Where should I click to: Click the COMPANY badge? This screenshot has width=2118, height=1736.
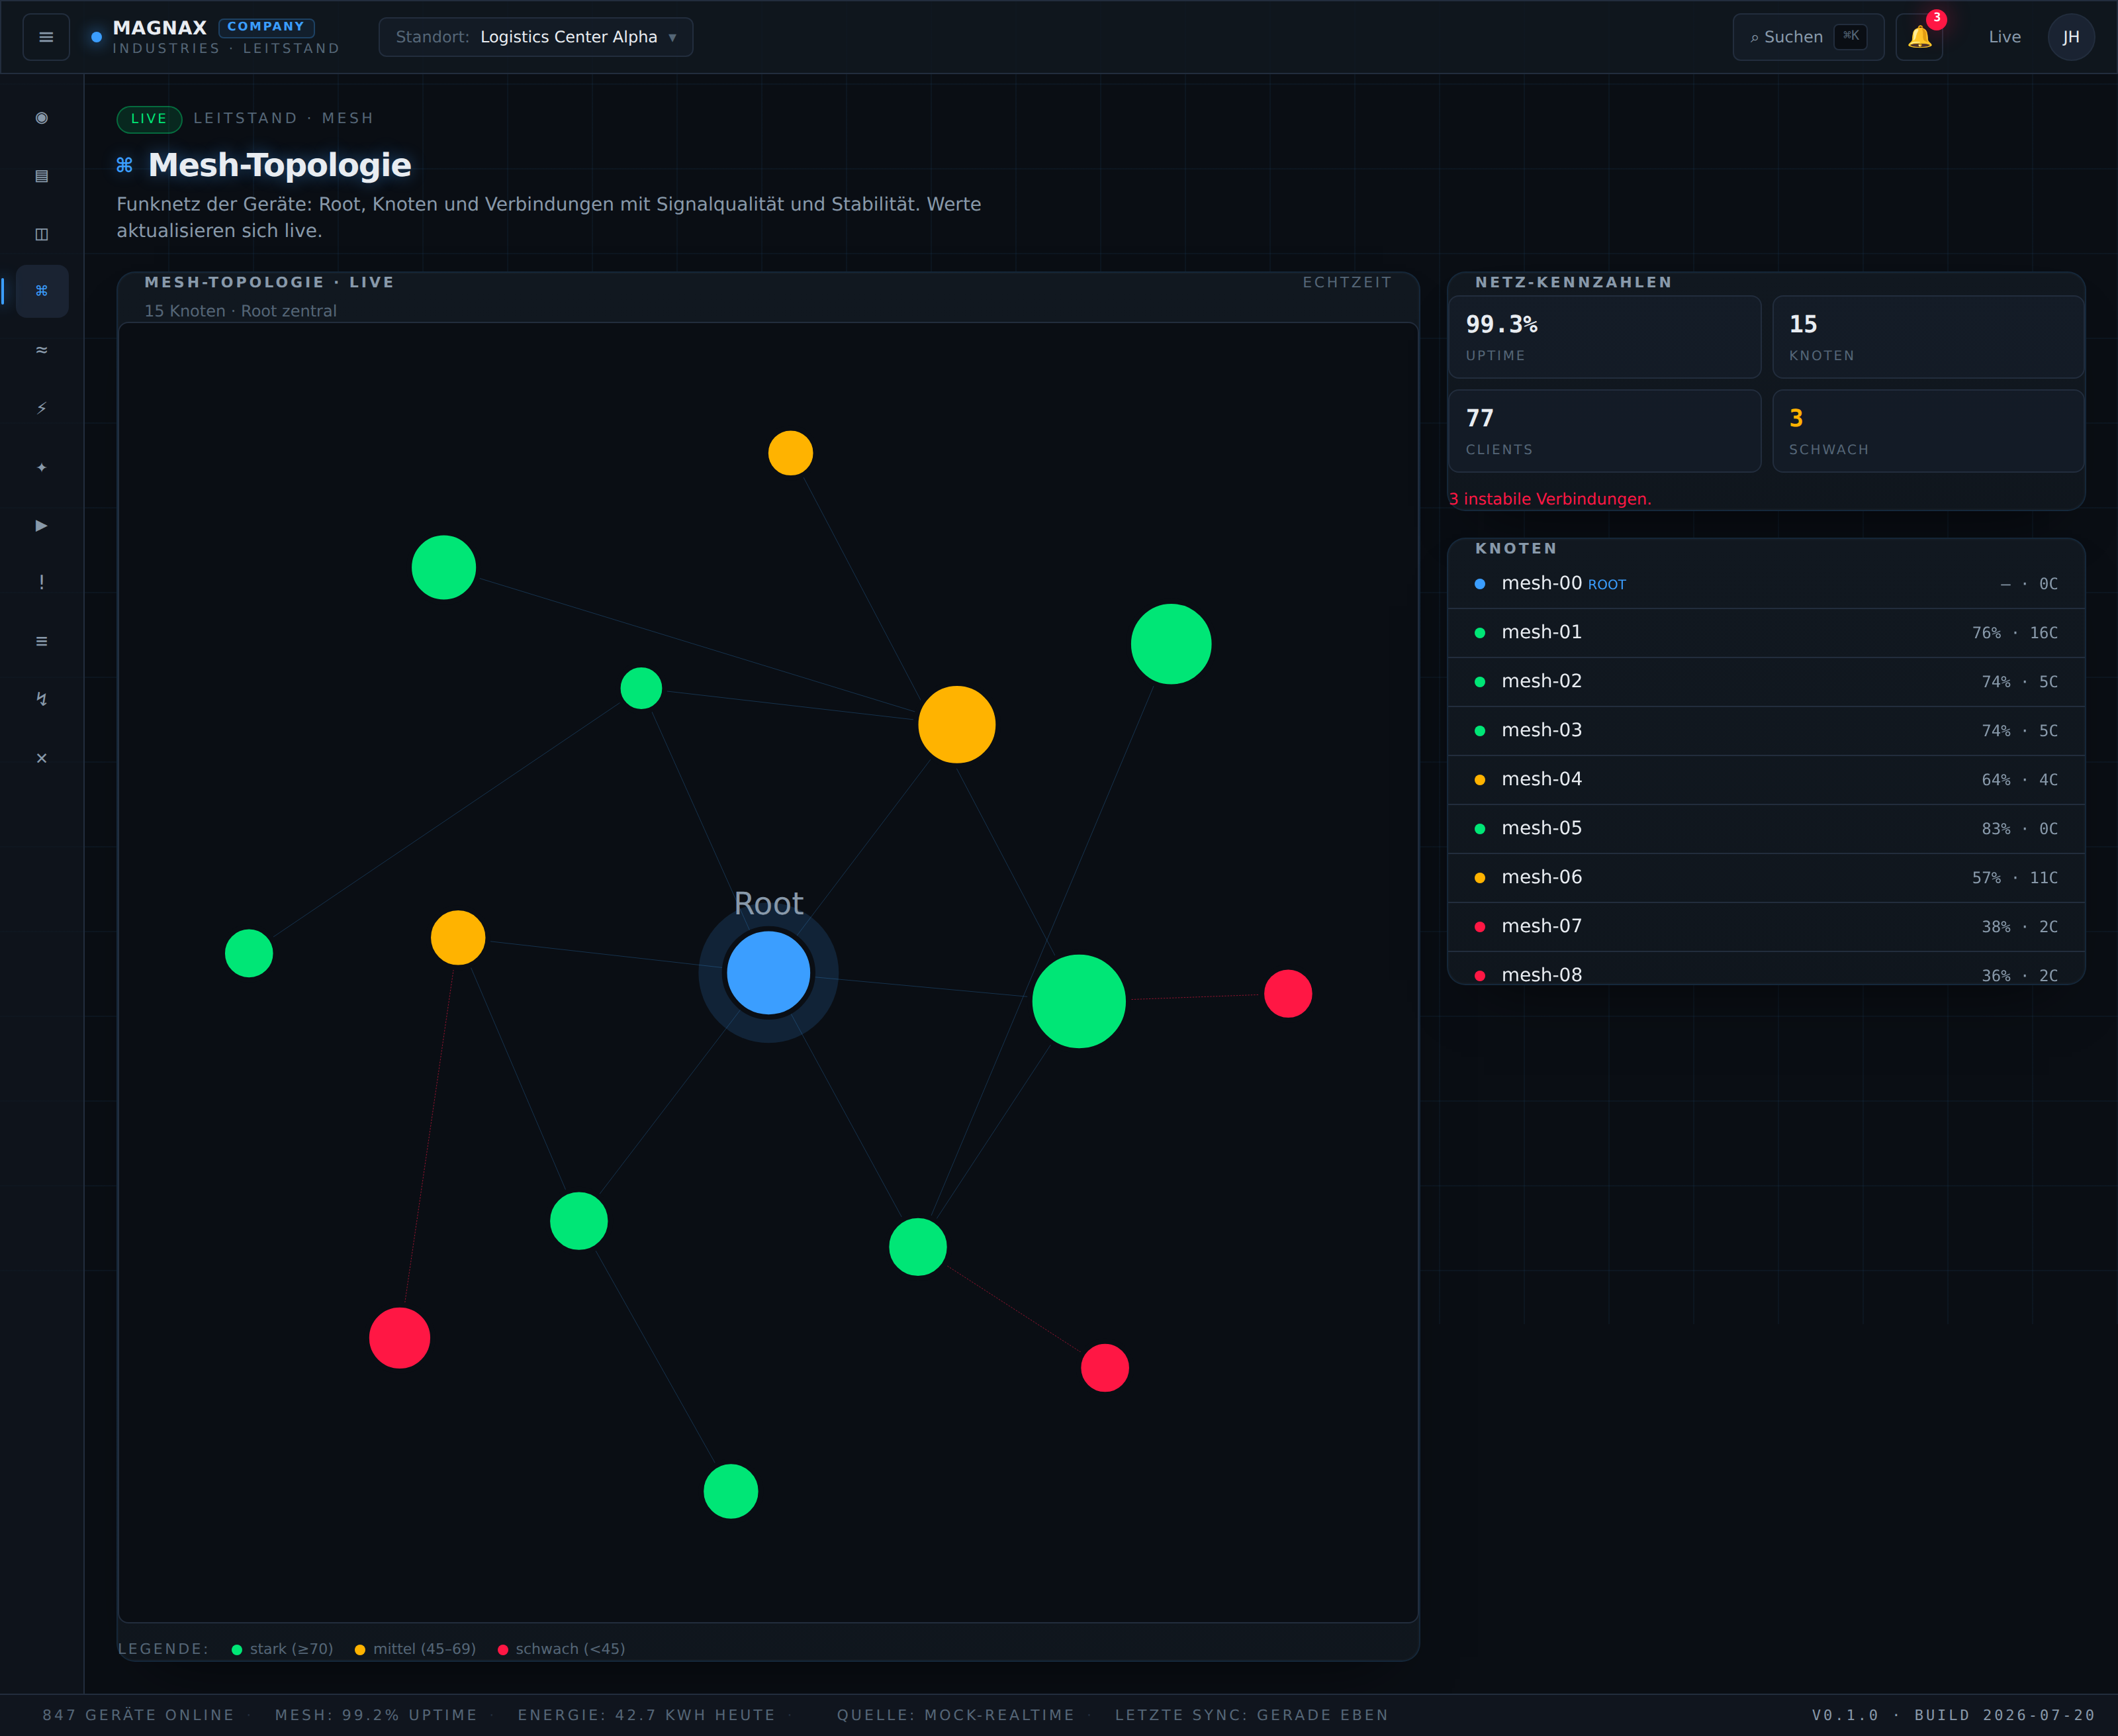[x=266, y=27]
